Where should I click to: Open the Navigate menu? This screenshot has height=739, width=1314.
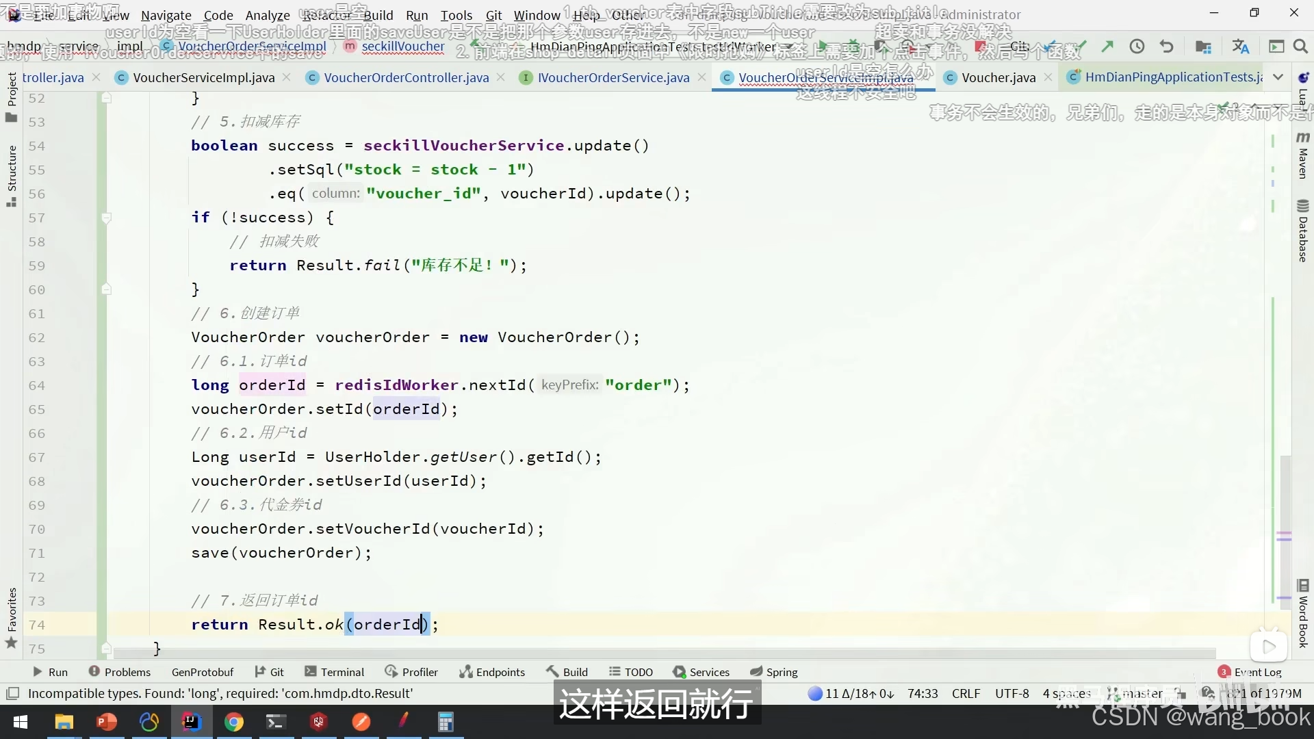[x=166, y=15]
